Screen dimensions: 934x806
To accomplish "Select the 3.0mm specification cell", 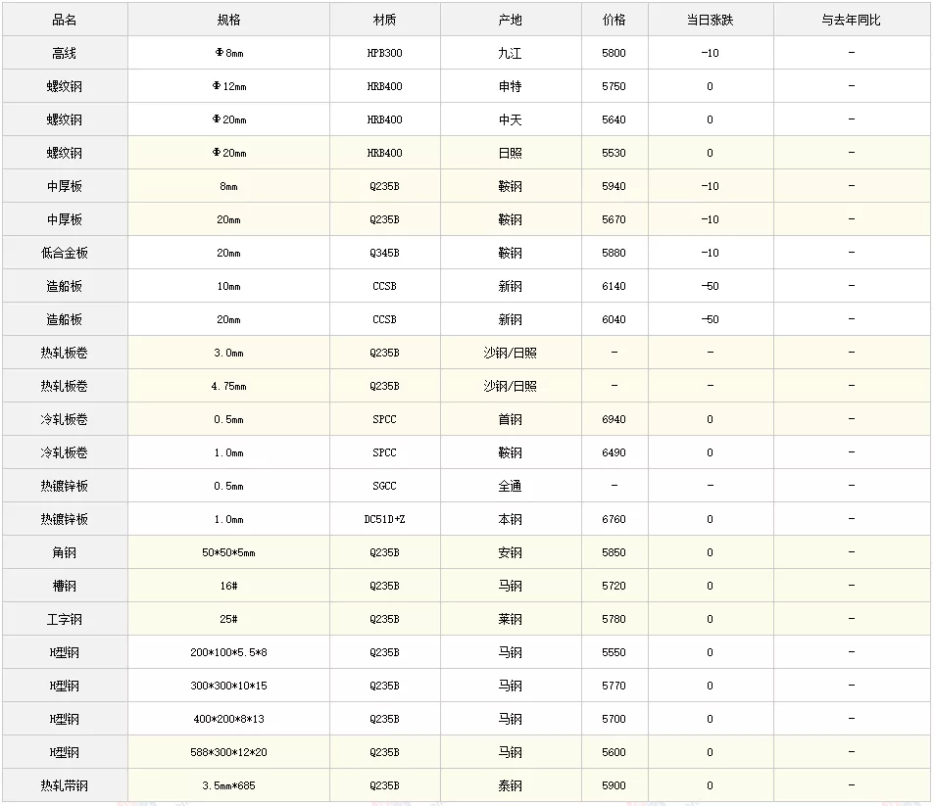I will pyautogui.click(x=228, y=353).
